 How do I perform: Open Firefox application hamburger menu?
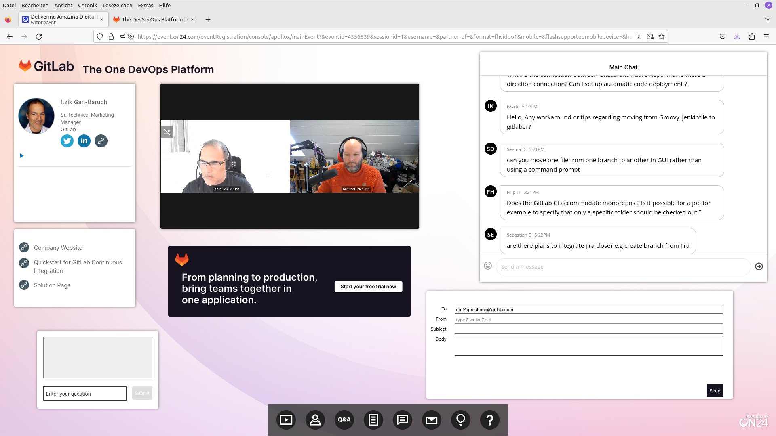766,36
